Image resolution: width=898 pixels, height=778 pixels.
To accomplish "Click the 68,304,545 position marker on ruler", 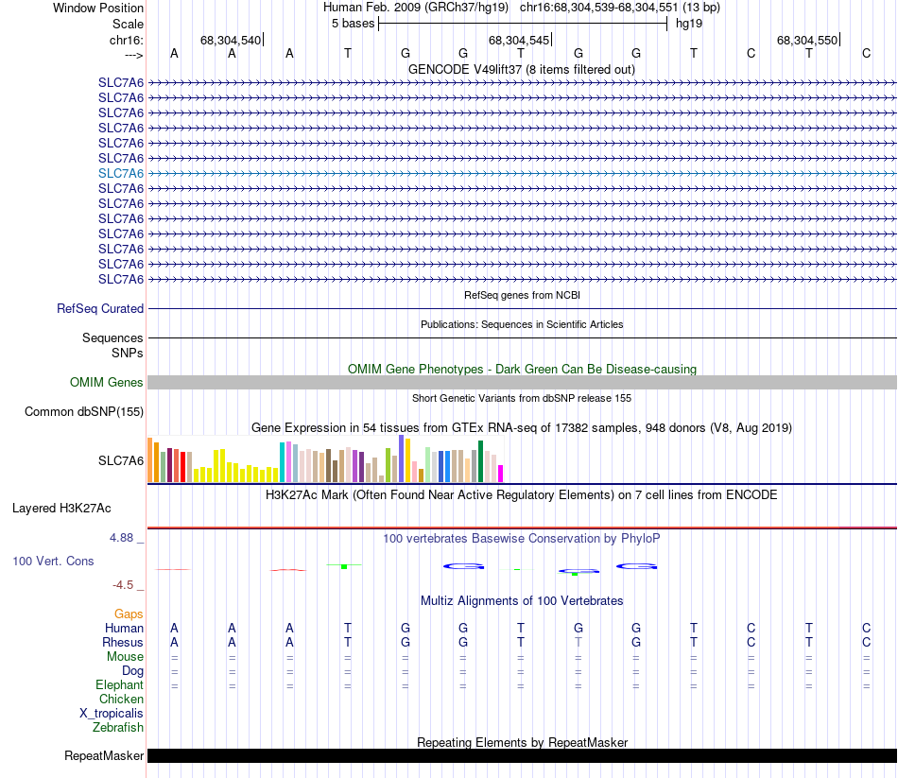I will (520, 40).
